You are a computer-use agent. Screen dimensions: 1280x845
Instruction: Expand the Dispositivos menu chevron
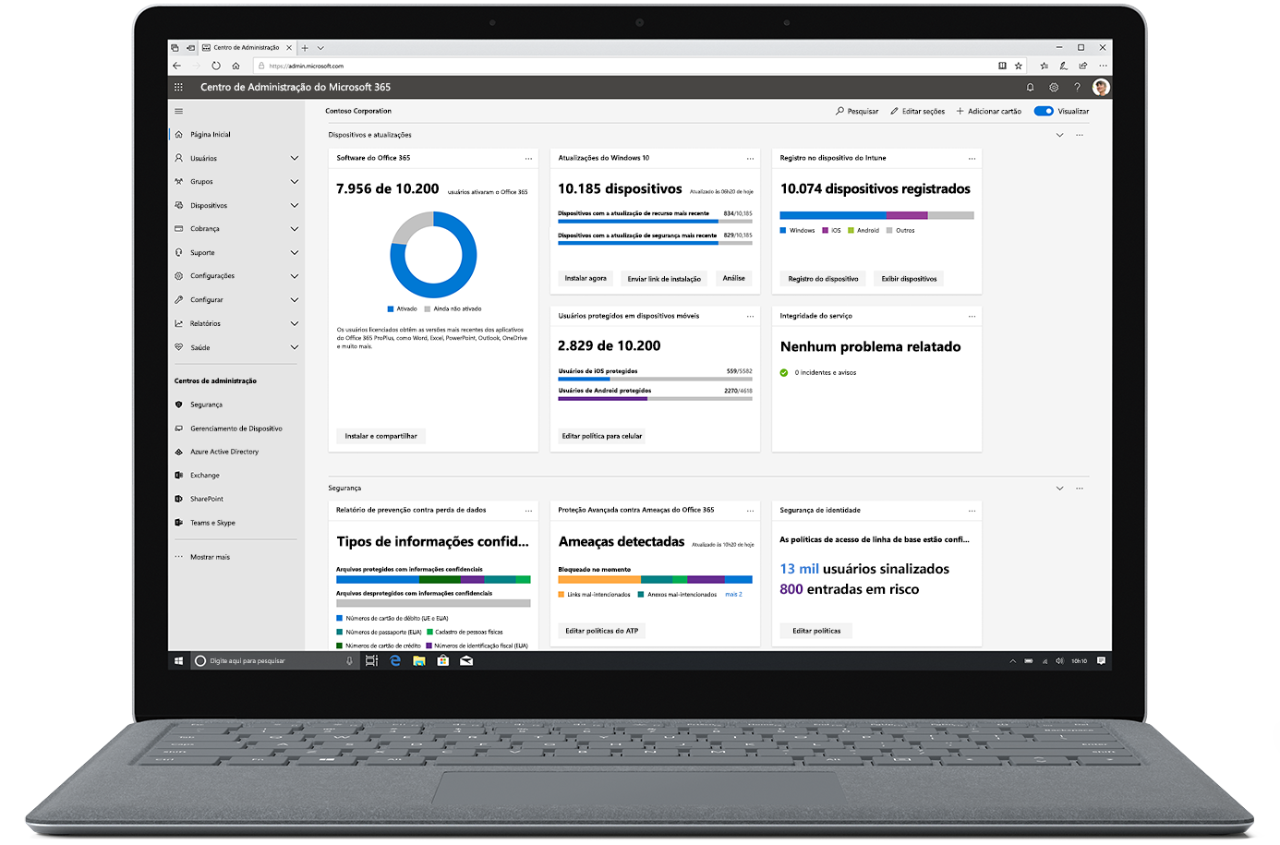(x=295, y=205)
